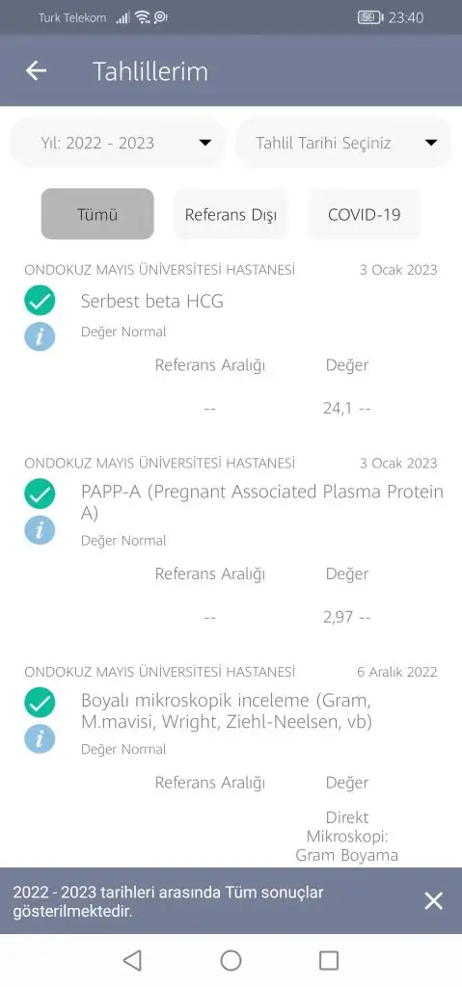
Task: Open the Tahlil Tarihi Seçiniz dropdown
Action: coord(343,143)
